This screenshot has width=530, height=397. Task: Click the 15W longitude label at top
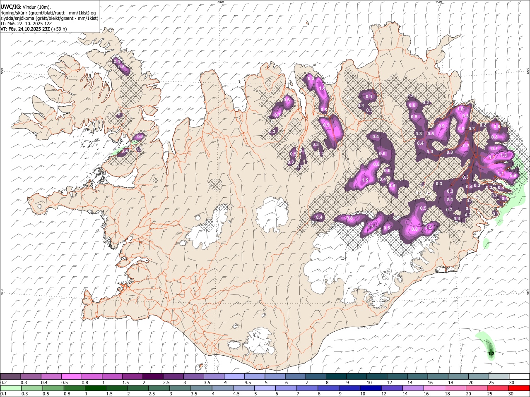438,2
